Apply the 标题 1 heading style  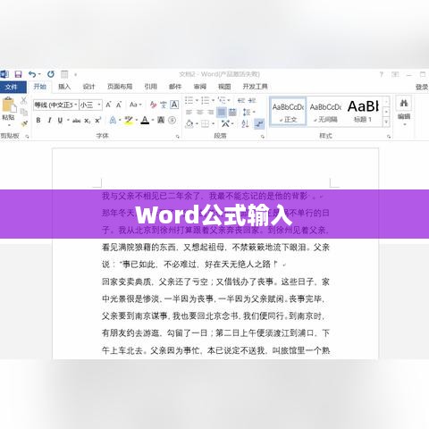click(x=363, y=112)
